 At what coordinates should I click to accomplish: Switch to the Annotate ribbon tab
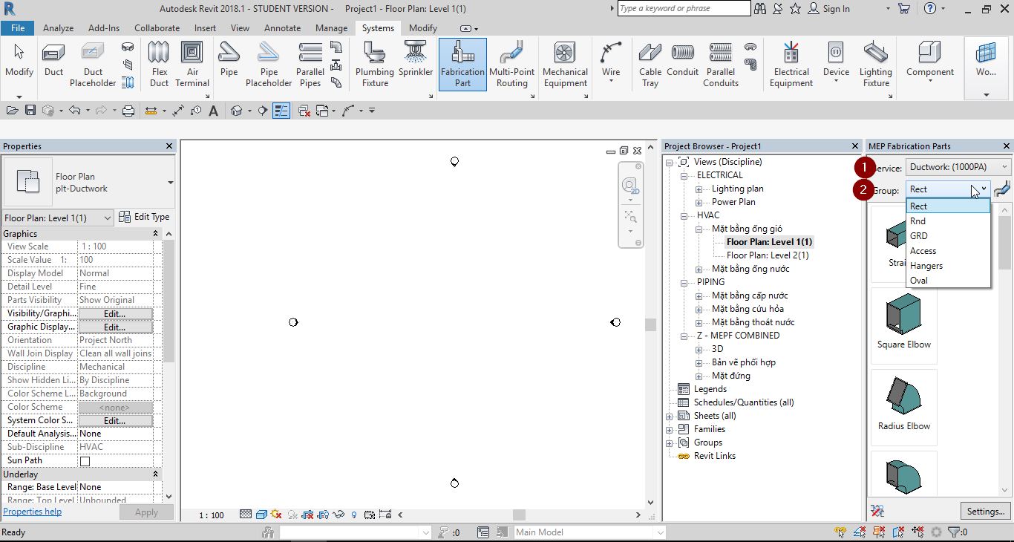click(x=282, y=27)
